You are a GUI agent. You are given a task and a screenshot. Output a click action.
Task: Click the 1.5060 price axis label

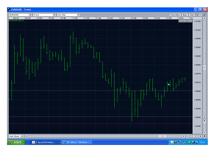pos(197,100)
